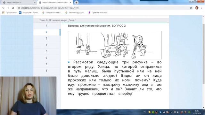Select question 5 in the sidebar
Screen dimensions: 205x115
click(x=46, y=51)
